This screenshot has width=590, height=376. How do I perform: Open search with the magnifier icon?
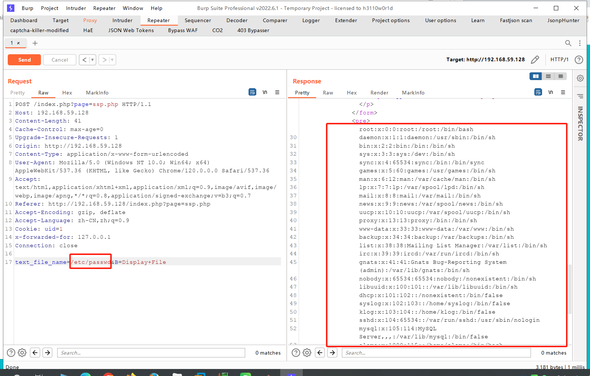pos(568,43)
